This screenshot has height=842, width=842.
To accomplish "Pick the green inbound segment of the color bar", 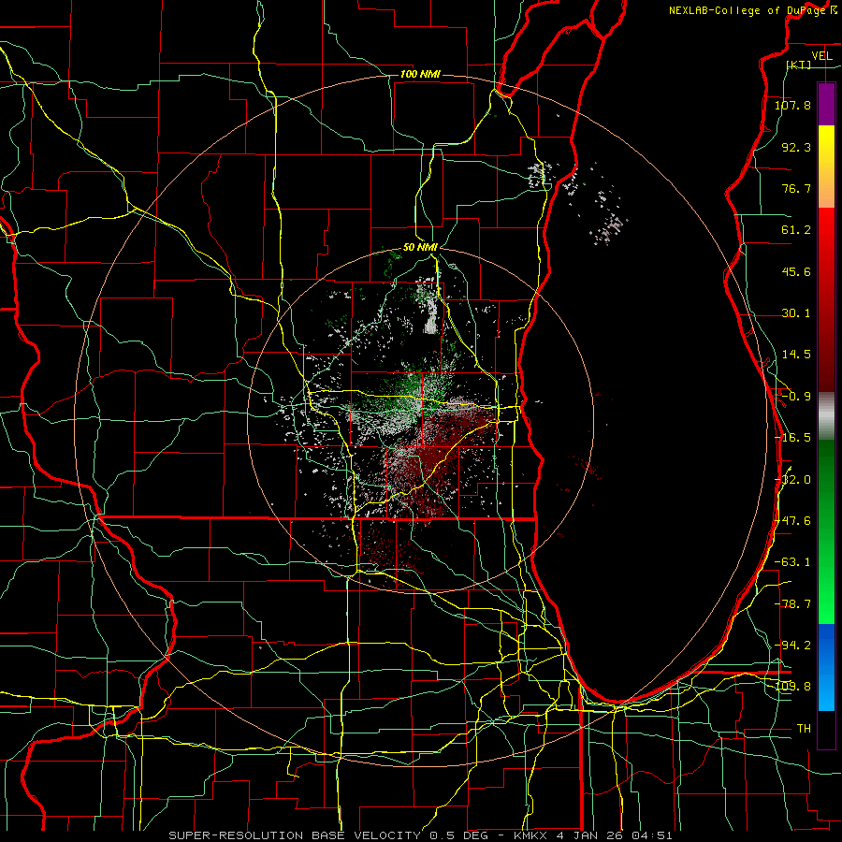I will click(x=826, y=531).
